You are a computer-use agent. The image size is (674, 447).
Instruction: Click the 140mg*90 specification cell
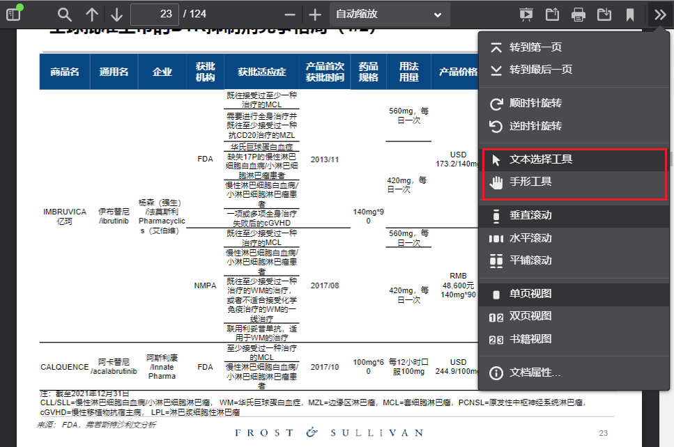369,217
